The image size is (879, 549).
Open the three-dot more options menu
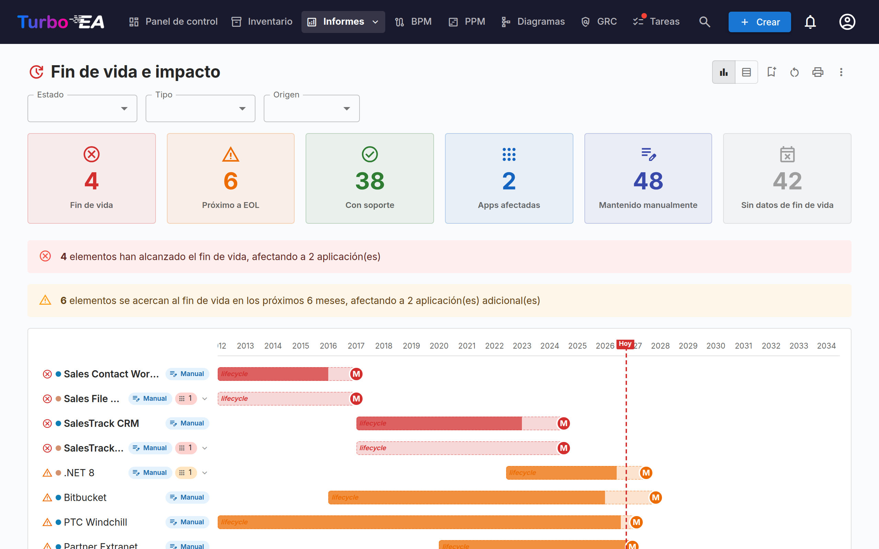pos(841,72)
